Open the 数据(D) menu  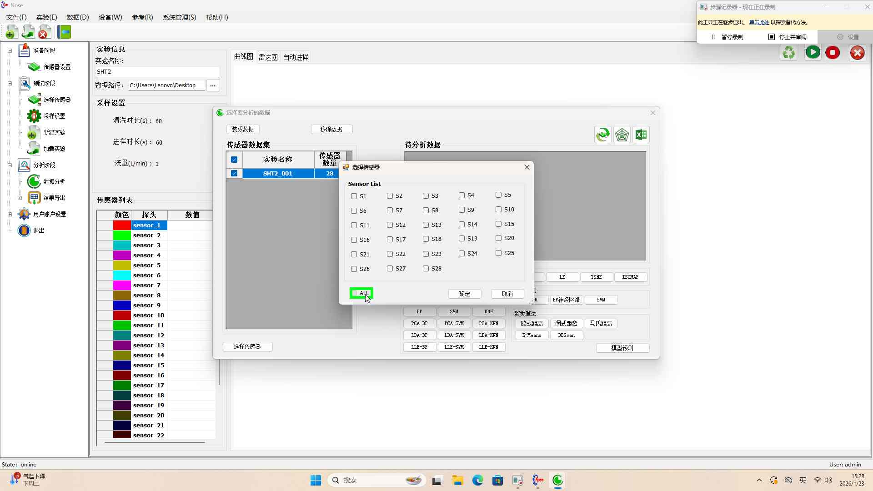tap(77, 17)
